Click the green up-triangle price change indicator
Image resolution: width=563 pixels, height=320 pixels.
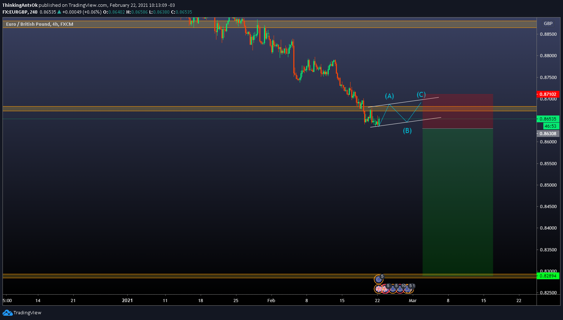click(x=59, y=12)
